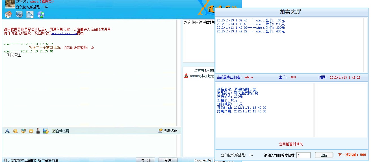
Task: Click the 拍卖大厅 title bar
Action: pos(292,12)
